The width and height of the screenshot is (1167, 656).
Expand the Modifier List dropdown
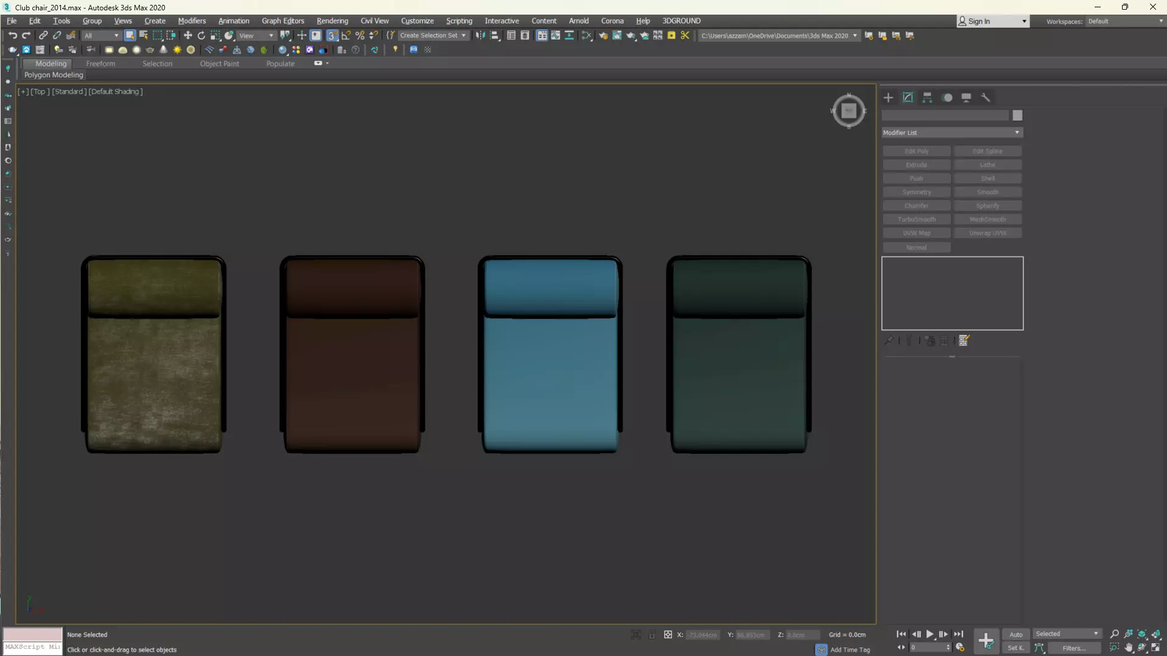[x=952, y=133]
